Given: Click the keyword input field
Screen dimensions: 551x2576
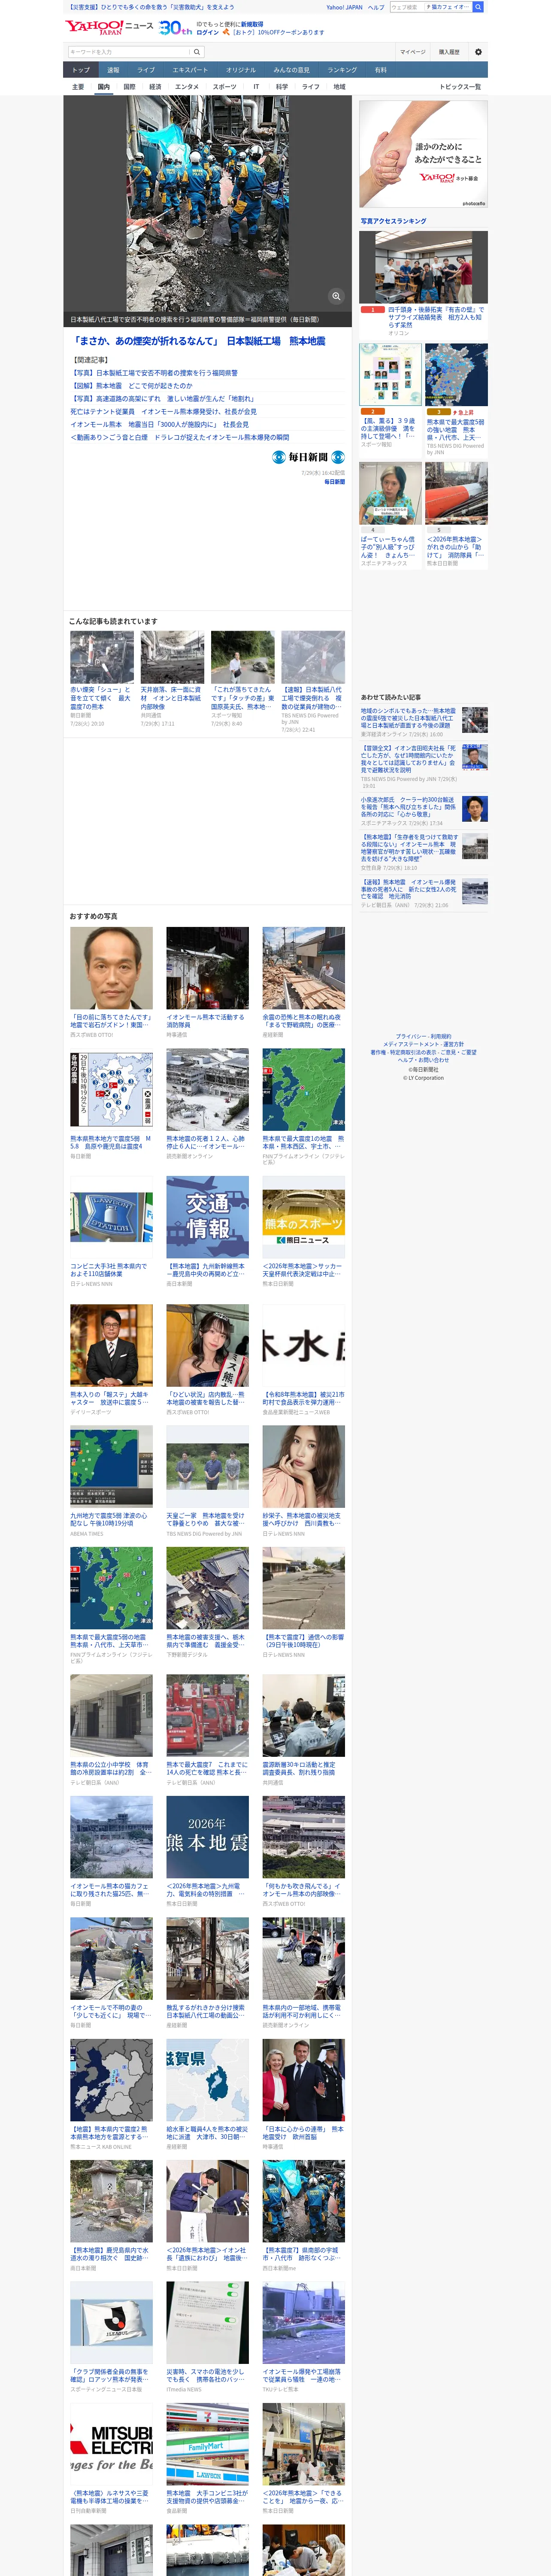Looking at the screenshot, I should coord(129,52).
